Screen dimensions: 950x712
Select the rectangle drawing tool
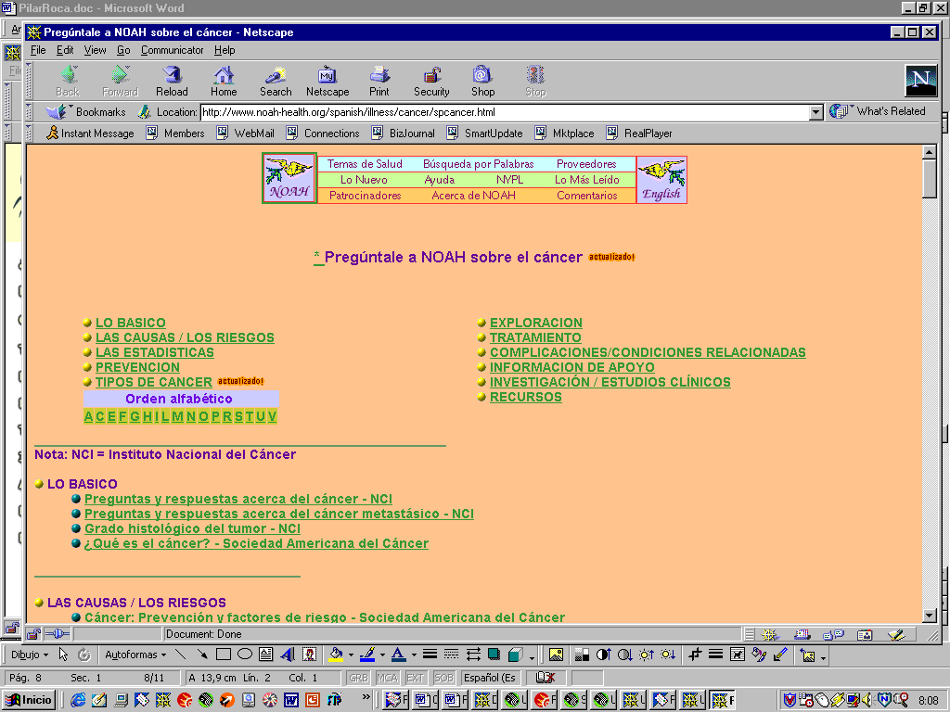[x=224, y=655]
